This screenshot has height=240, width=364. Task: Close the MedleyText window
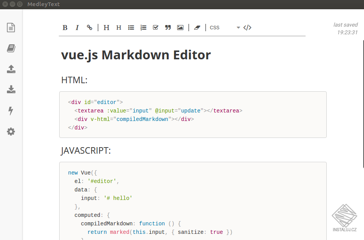point(5,4)
